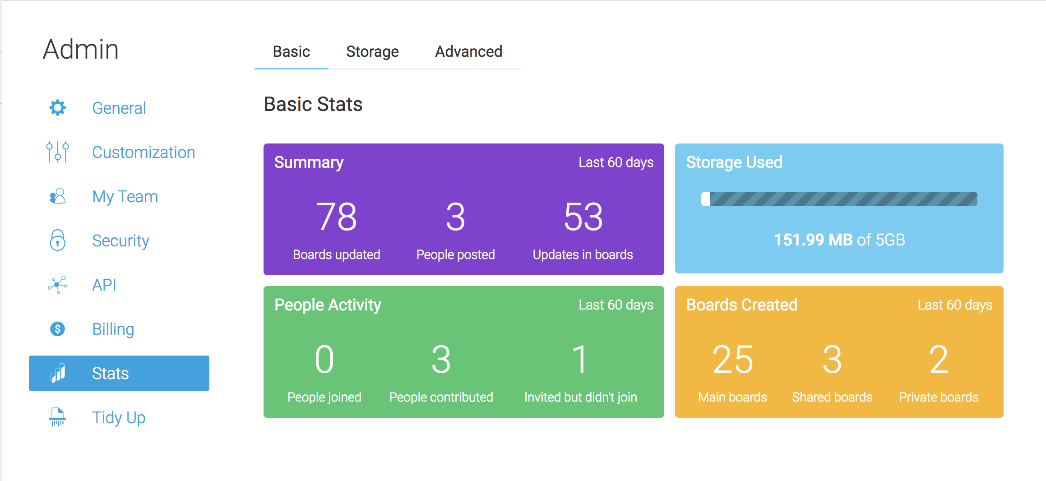The height and width of the screenshot is (481, 1046).
Task: Open the Customization section
Action: (143, 153)
